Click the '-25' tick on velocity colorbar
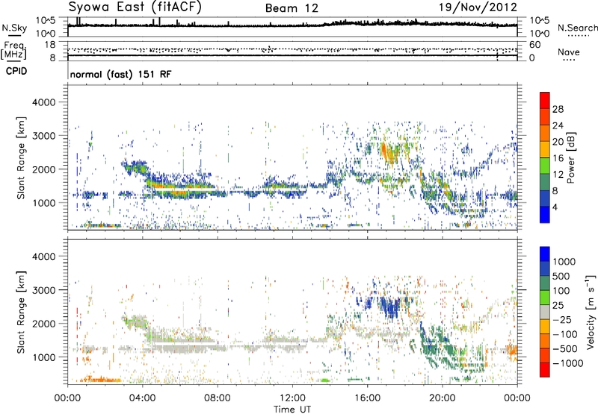Image resolution: width=598 pixels, height=414 pixels. pos(563,319)
